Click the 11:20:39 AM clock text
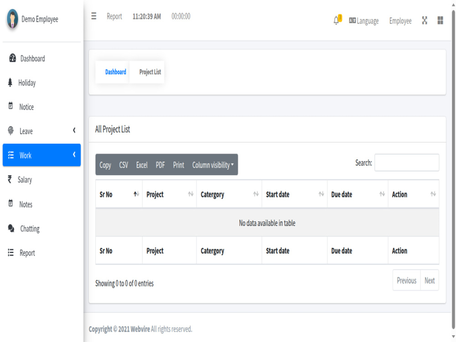 (146, 16)
